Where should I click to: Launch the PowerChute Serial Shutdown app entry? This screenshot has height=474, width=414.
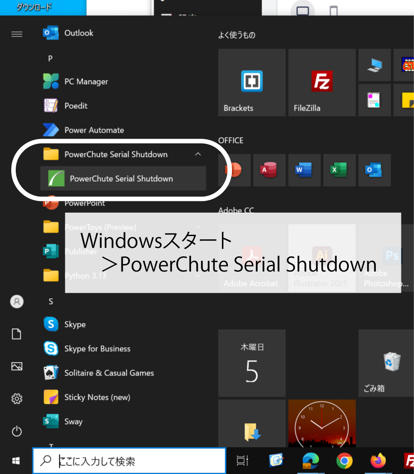pos(123,179)
